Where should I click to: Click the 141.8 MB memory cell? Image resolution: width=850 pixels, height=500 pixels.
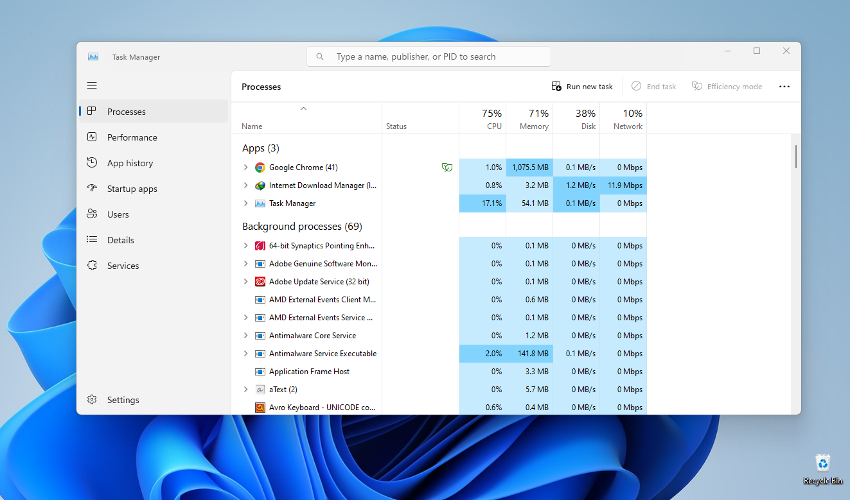pos(529,354)
